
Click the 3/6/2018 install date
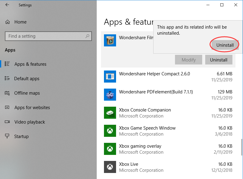(x=223, y=134)
